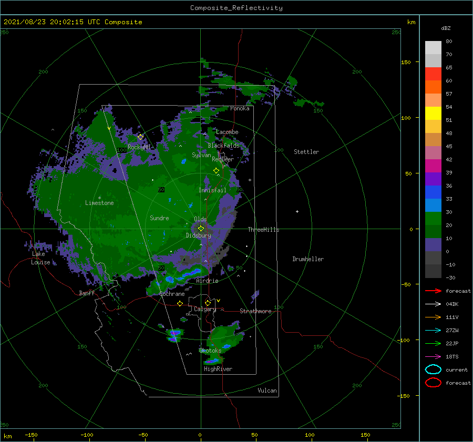This screenshot has width=473, height=442.
Task: Select the yellow diamond marker beside RockyMH
Action: (140, 137)
